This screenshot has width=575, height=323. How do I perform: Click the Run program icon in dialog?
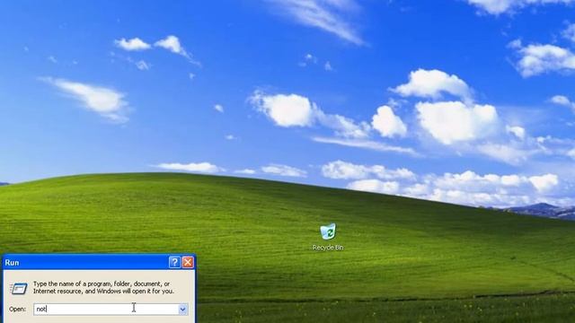(18, 288)
